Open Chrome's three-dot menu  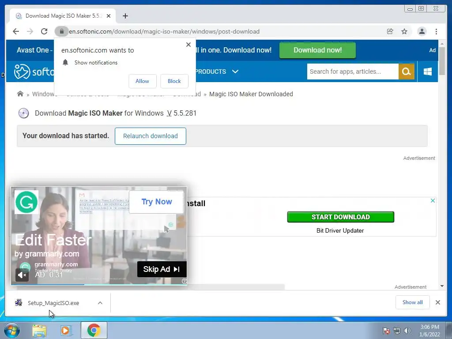(436, 31)
